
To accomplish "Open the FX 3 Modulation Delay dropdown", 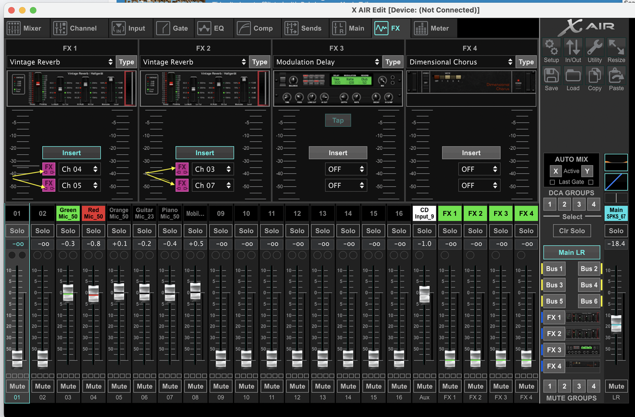I will point(327,62).
